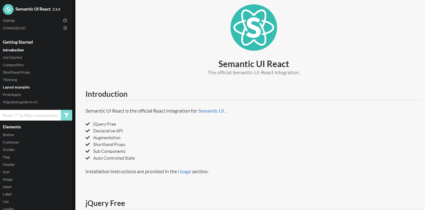This screenshot has height=210, width=425.
Task: Follow the Semantic UI link in the intro text
Action: point(211,111)
